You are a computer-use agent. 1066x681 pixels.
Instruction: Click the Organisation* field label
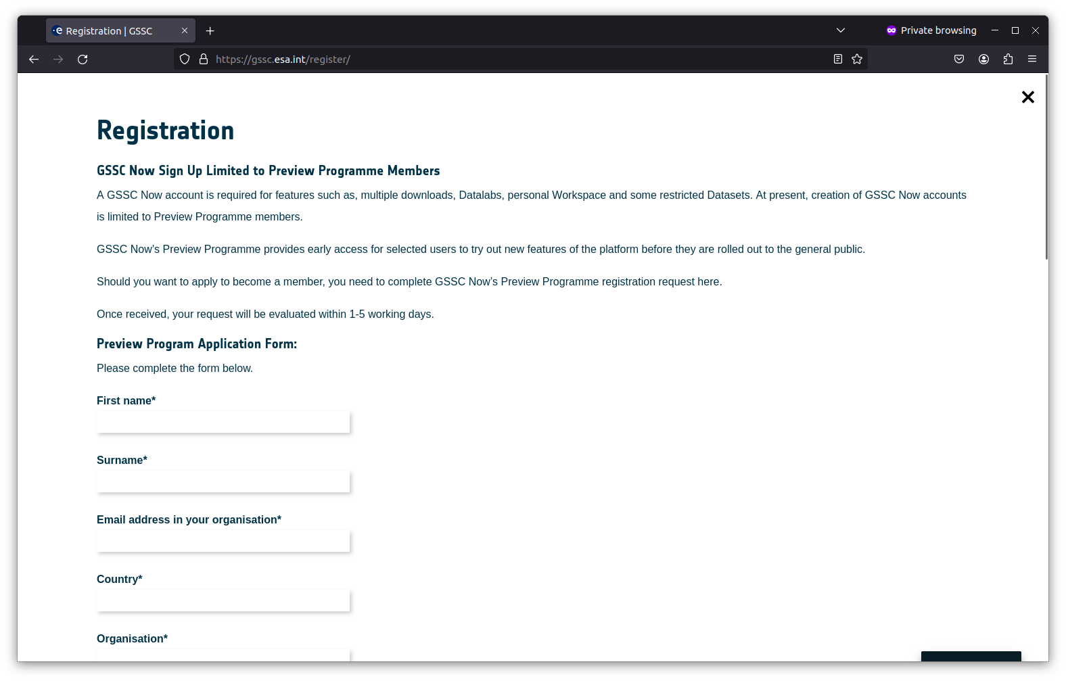click(x=132, y=639)
